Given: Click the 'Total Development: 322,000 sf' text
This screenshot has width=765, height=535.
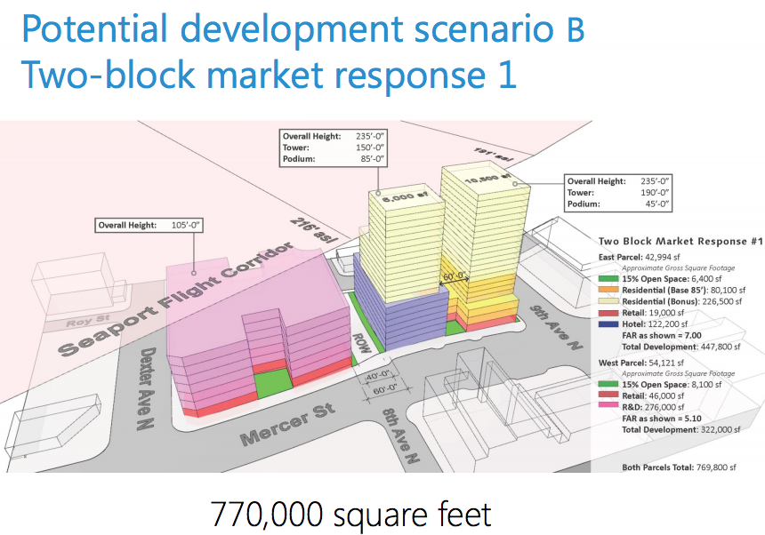Looking at the screenshot, I should tap(681, 429).
